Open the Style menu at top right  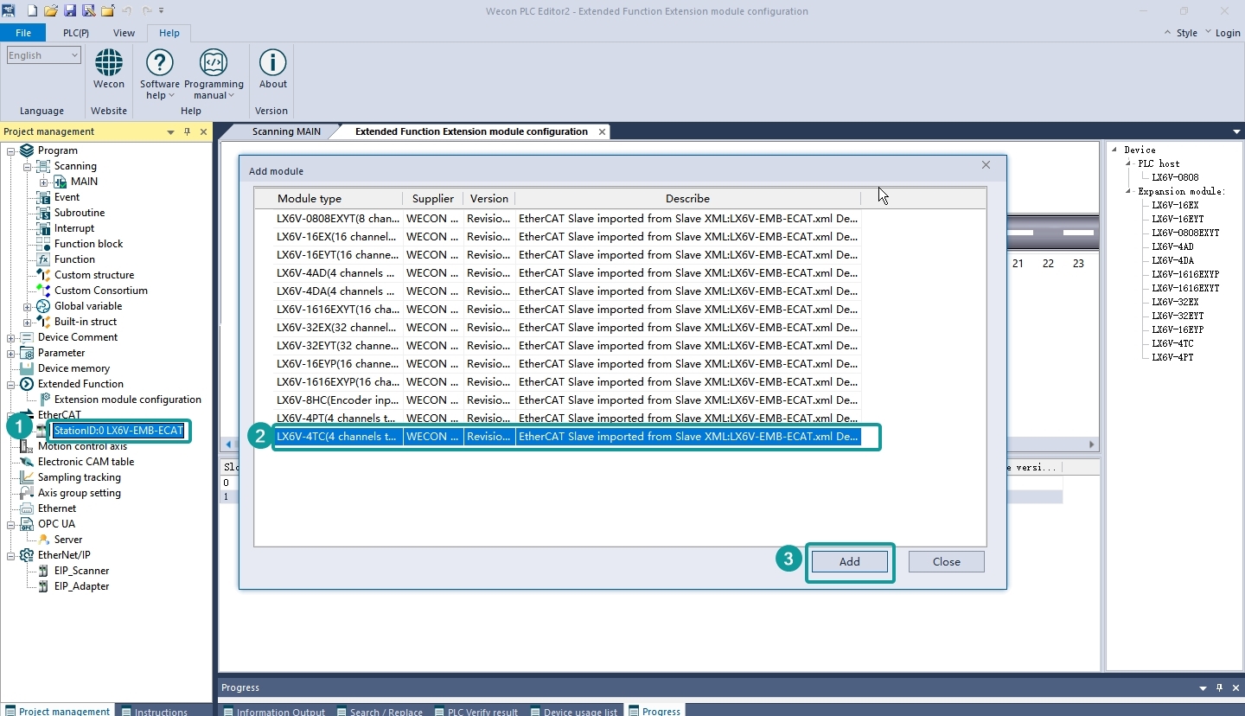coord(1187,33)
